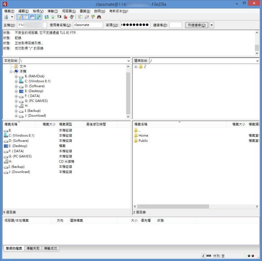Open the 有新版本(N)! menu
This screenshot has height=261, width=262.
point(119,11)
